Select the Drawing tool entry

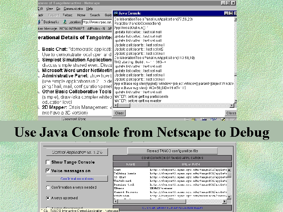(124, 184)
